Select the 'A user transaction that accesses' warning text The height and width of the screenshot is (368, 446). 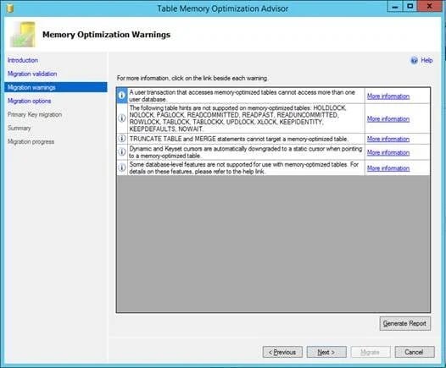[242, 96]
